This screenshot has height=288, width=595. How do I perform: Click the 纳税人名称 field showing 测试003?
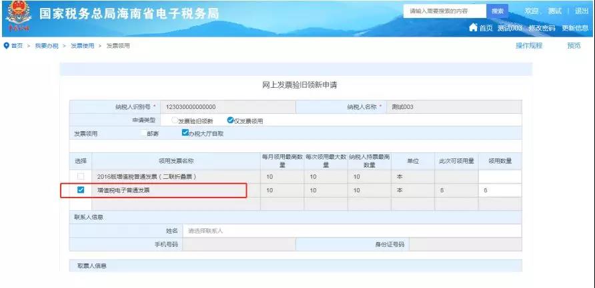tap(454, 107)
